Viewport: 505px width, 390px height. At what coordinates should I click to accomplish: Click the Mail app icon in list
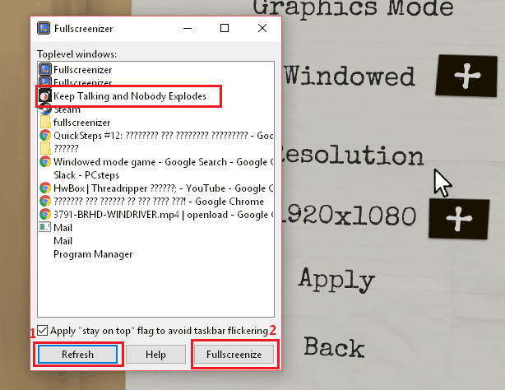click(x=44, y=227)
